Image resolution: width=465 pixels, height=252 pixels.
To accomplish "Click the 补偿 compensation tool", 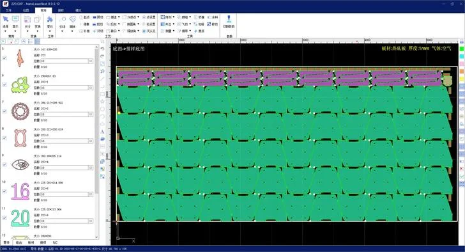I will click(x=84, y=31).
